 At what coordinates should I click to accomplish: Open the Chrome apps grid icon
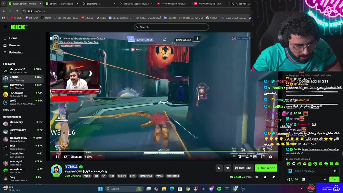coord(3,18)
